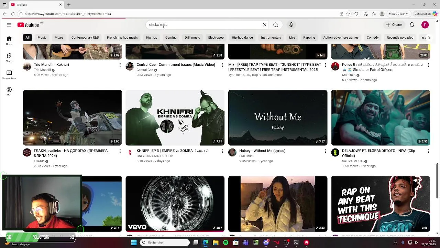
Task: Open File Explorer from the taskbar
Action: click(216, 242)
